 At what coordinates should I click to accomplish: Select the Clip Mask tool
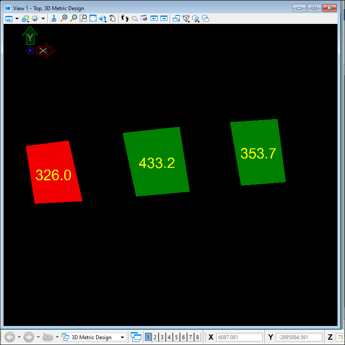[x=205, y=18]
